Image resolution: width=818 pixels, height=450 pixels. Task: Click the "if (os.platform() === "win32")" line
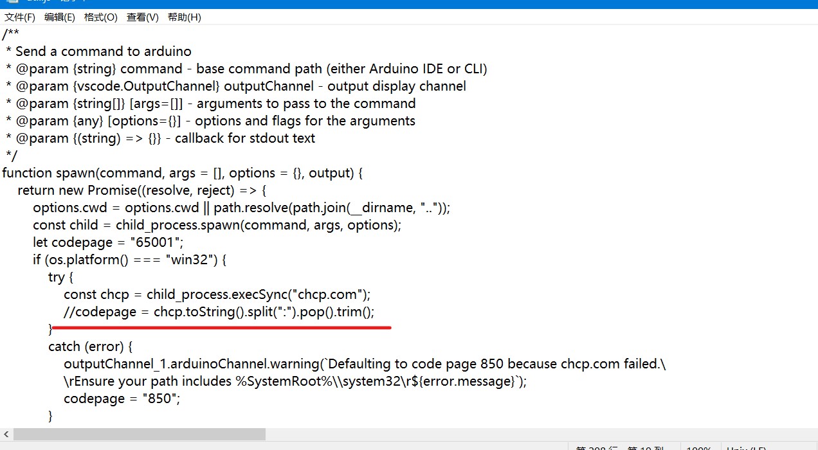[130, 260]
